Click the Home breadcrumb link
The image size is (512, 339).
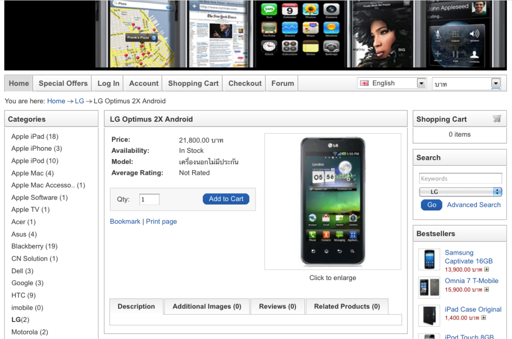tap(56, 101)
